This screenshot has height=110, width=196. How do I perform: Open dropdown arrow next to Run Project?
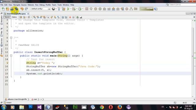tap(71, 9)
